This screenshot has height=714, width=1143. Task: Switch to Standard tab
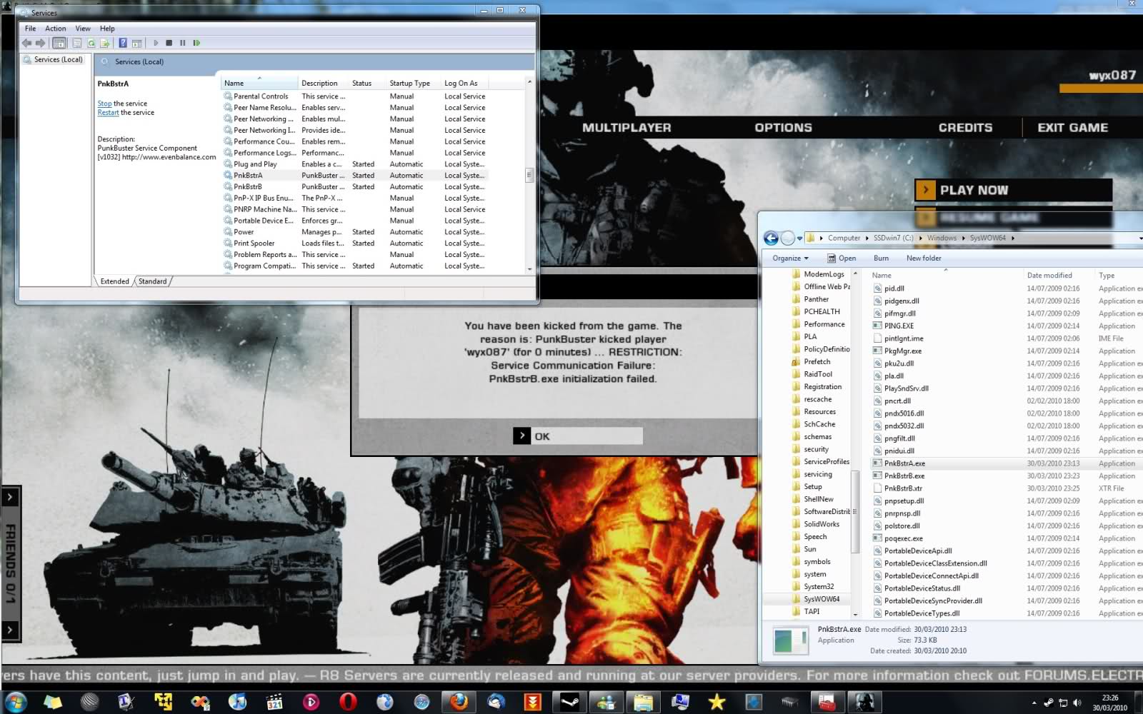pyautogui.click(x=152, y=281)
